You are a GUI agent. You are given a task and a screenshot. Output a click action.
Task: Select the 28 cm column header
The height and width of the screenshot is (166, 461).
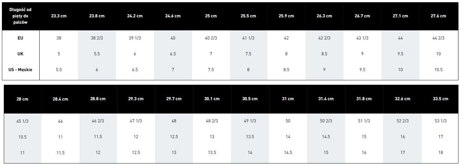tap(22, 99)
